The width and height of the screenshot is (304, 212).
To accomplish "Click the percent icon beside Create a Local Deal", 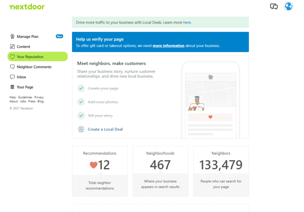I will pos(81,129).
